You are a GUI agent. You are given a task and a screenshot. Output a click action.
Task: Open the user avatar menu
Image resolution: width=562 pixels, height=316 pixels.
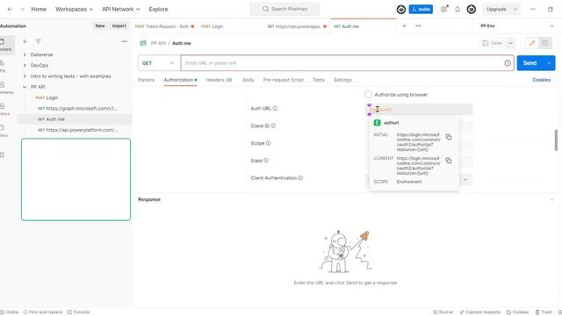(x=472, y=10)
